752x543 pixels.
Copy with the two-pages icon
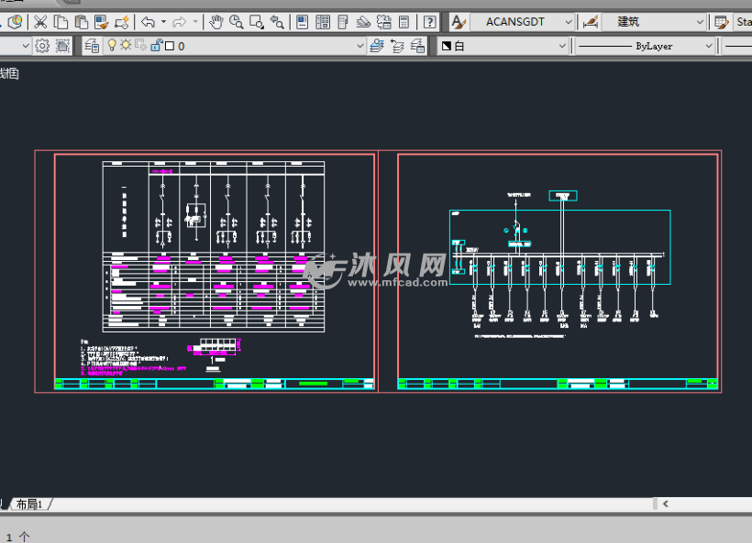click(61, 22)
